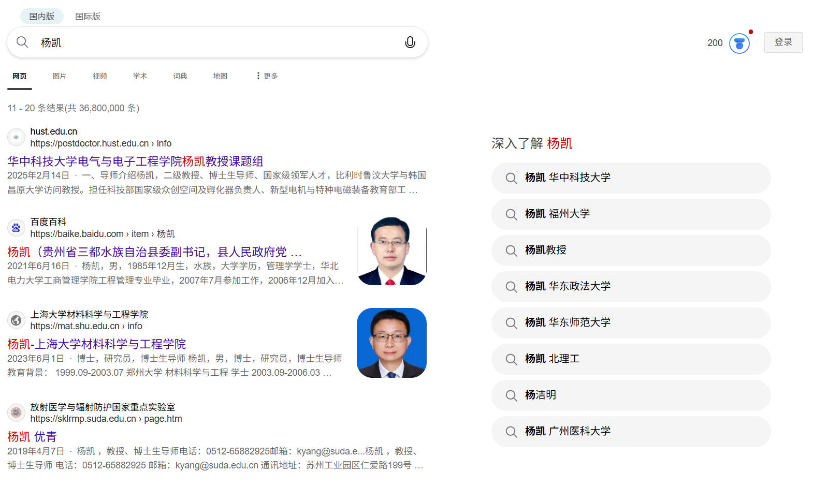Viewport: 813px width, 486px height.
Task: Click search icon beside 杨凯 华东政法大学
Action: click(x=511, y=287)
